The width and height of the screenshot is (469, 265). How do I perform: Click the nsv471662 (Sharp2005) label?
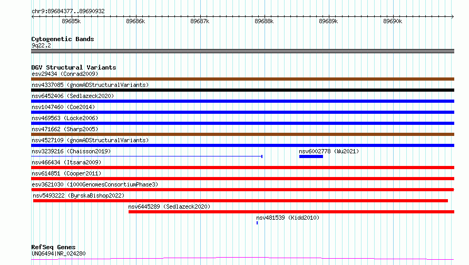(65, 129)
